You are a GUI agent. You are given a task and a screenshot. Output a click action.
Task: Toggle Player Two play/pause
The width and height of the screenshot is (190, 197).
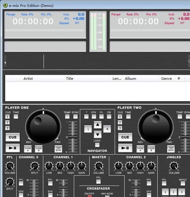pos(125,148)
